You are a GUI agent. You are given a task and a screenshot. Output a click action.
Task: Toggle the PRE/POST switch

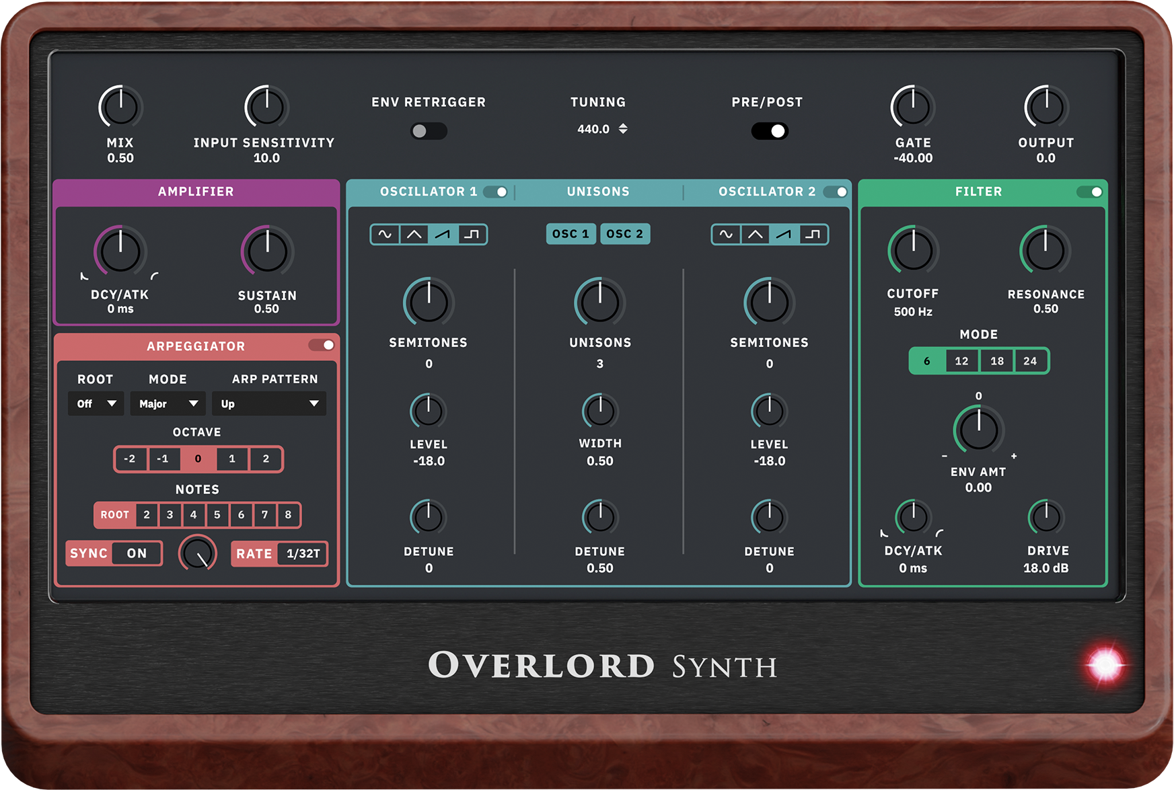769,131
